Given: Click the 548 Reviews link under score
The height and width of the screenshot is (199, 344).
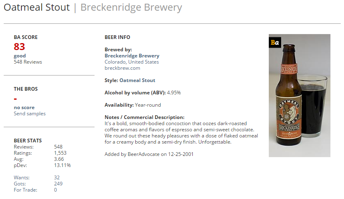Looking at the screenshot, I should 28,62.
